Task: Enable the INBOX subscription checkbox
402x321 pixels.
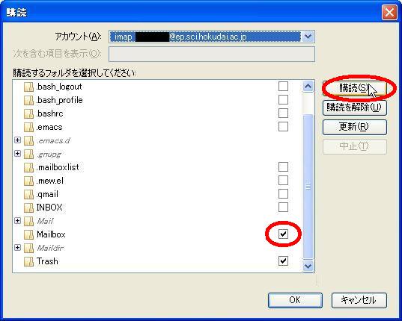Action: [283, 208]
